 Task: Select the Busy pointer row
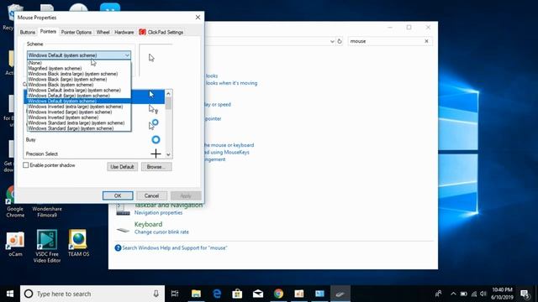pos(94,140)
